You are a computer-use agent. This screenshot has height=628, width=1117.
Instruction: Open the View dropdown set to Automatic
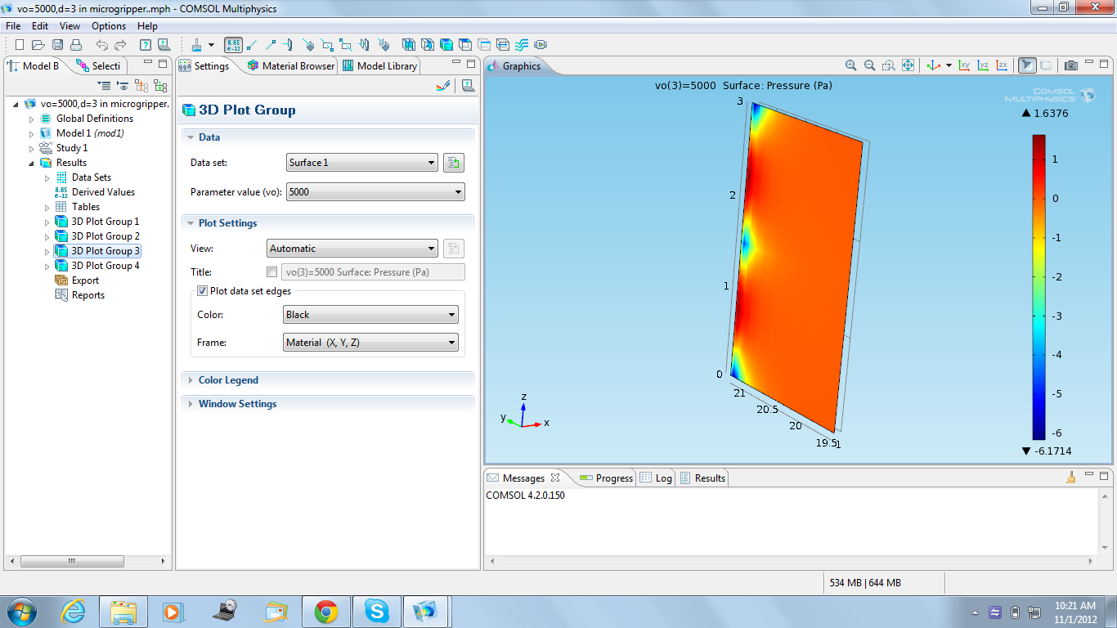[352, 249]
